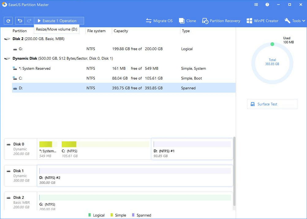Click the Redo arrow icon

tap(29, 21)
